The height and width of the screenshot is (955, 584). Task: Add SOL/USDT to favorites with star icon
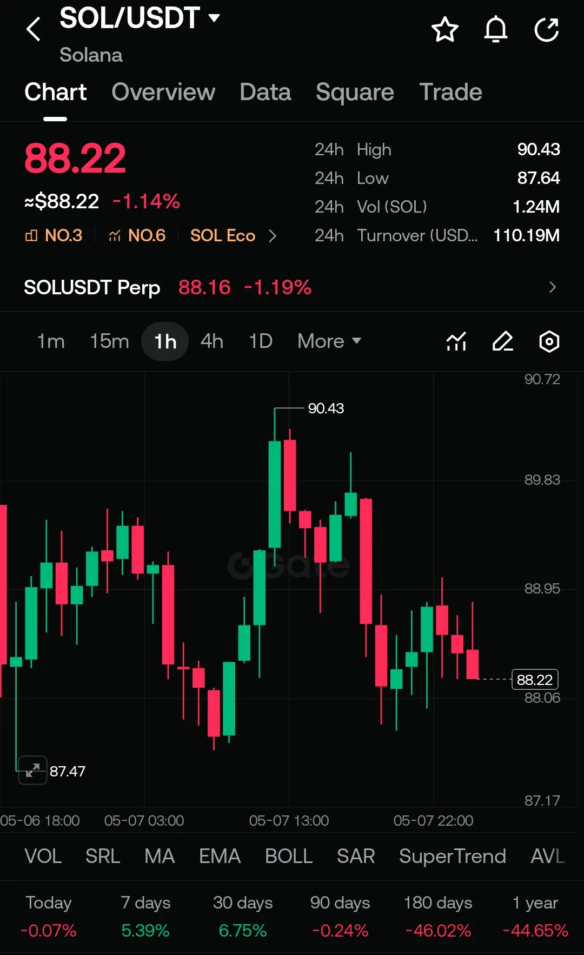point(445,29)
